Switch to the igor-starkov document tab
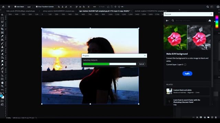 [x=104, y=11]
